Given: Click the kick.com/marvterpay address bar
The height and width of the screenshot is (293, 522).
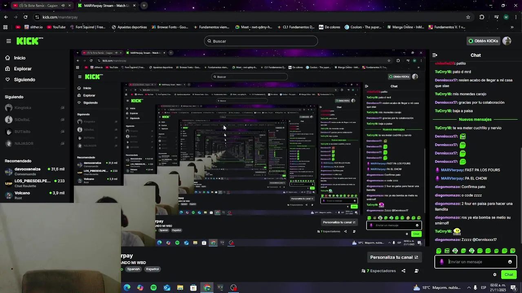Looking at the screenshot, I should [60, 17].
